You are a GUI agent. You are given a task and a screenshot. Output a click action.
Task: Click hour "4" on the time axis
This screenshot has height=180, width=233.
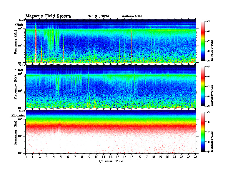[54, 157]
